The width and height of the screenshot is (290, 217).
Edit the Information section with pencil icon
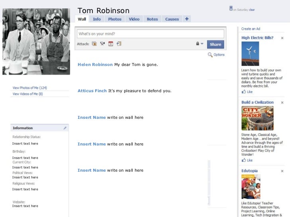tap(65, 128)
